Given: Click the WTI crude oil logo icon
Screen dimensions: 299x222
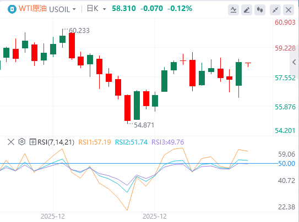Looking at the screenshot, I should pyautogui.click(x=12, y=9).
